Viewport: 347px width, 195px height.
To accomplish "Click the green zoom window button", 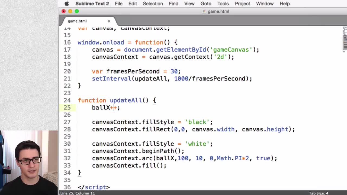I will 77,11.
